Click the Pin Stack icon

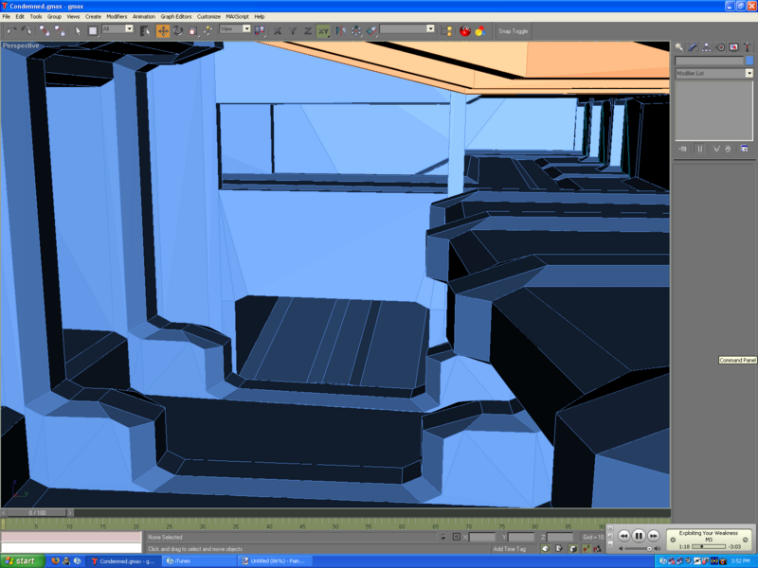[x=682, y=149]
